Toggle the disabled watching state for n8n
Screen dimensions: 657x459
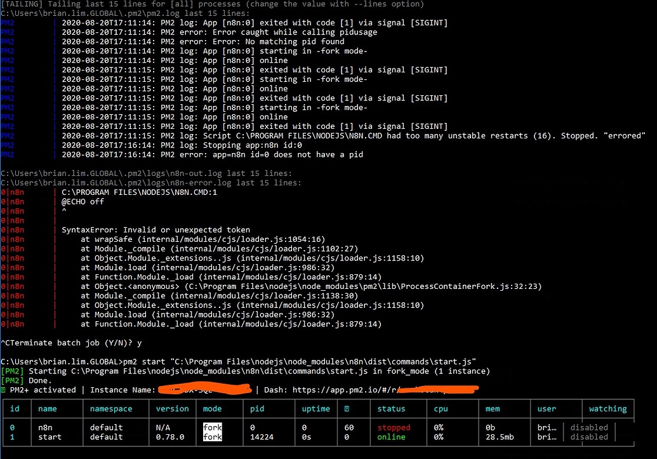pyautogui.click(x=588, y=427)
